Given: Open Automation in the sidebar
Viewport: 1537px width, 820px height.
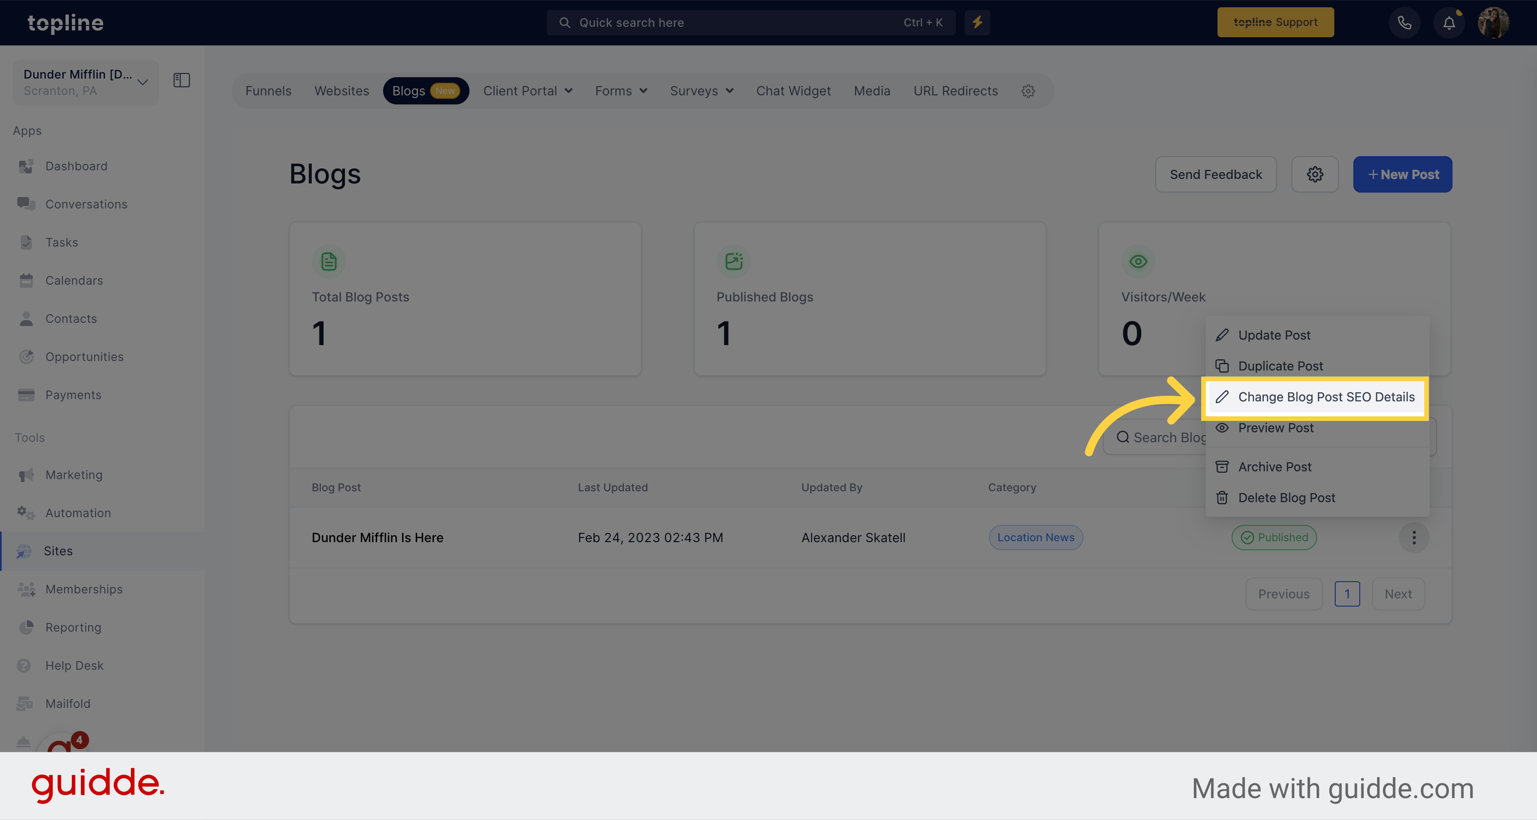Looking at the screenshot, I should click(x=78, y=513).
